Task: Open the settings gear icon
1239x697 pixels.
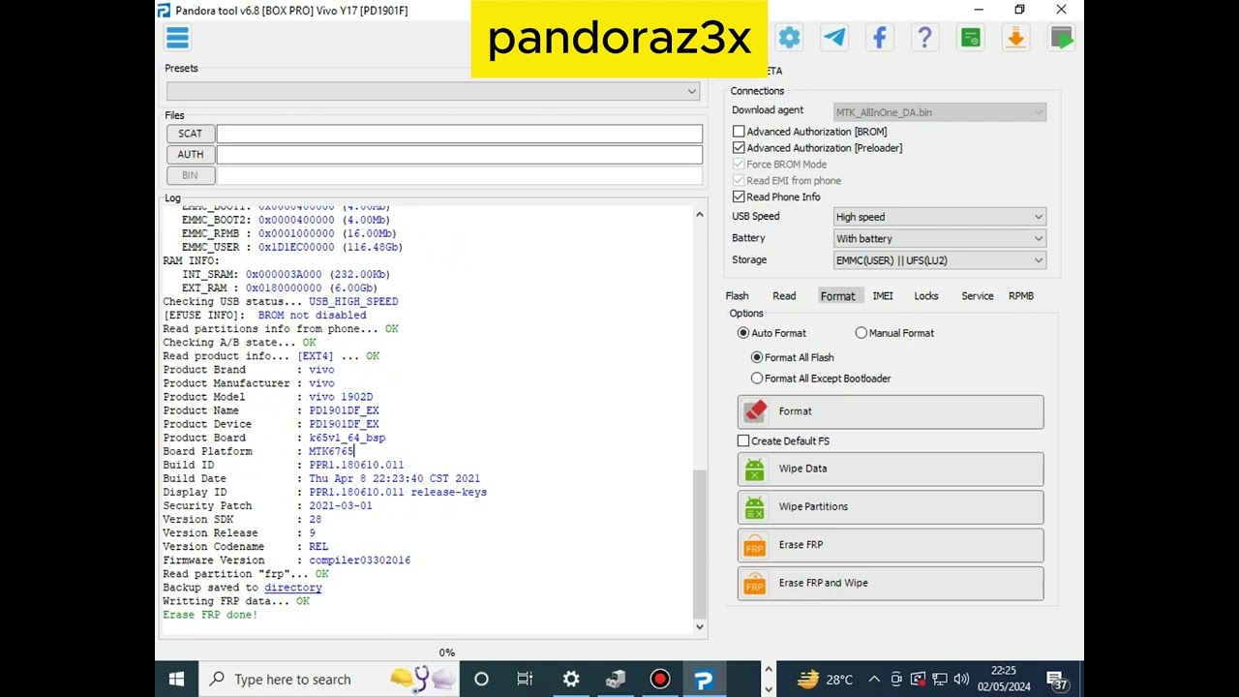Action: click(790, 38)
